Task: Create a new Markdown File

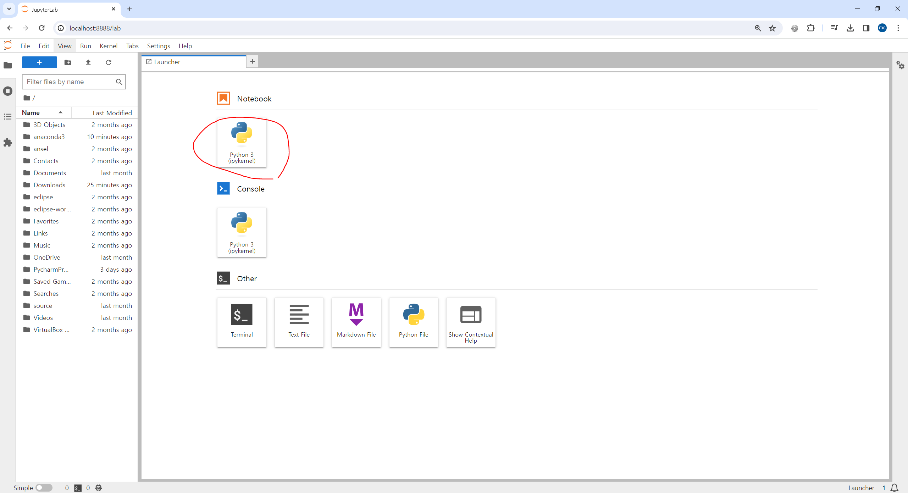Action: click(356, 322)
